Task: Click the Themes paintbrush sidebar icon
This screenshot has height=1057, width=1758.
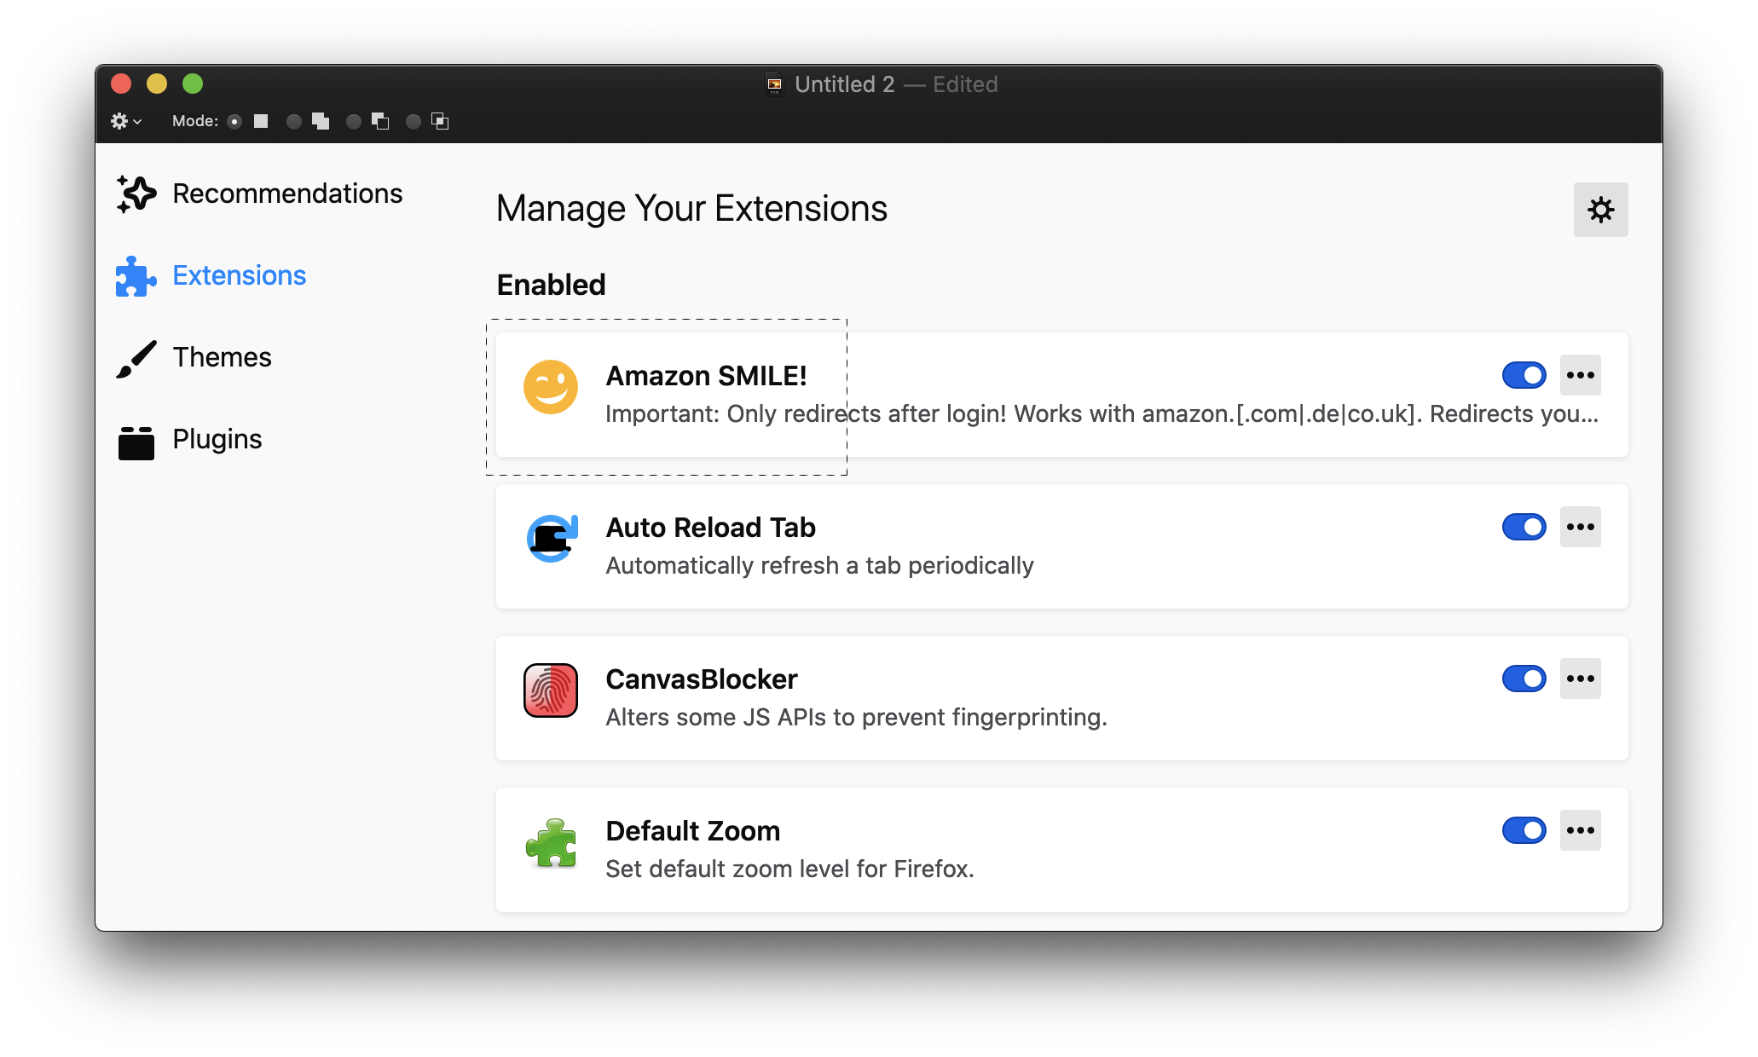Action: tap(136, 355)
